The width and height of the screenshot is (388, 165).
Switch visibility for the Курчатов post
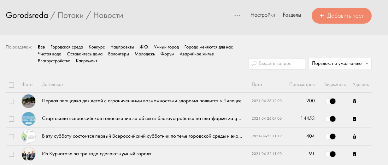(330, 154)
